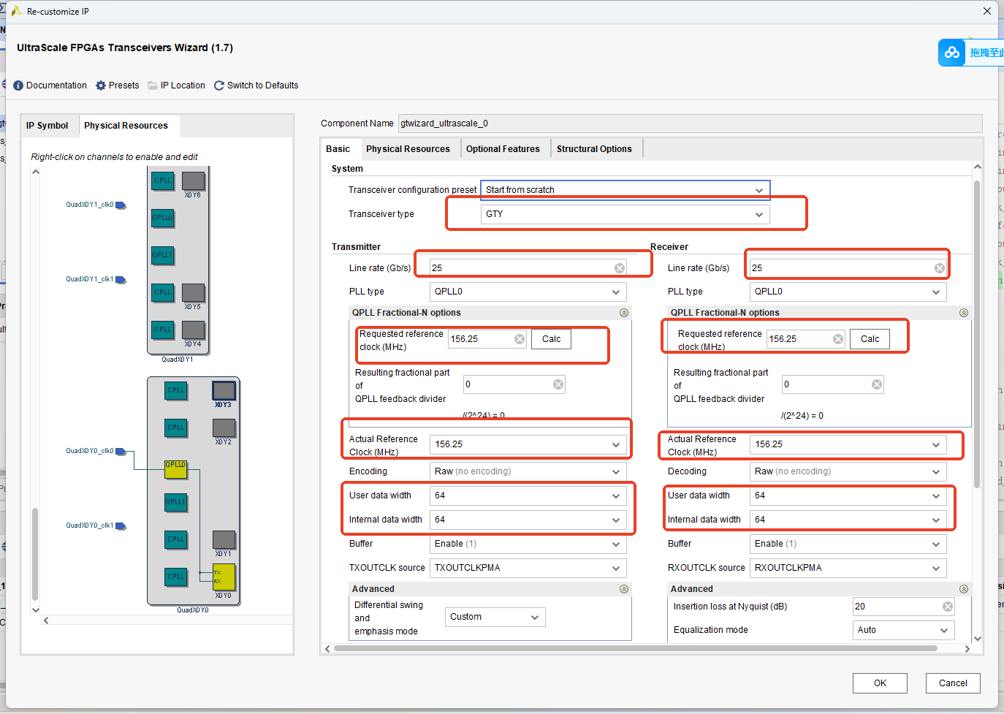Open the Receiver PLL type dropdown
Viewport: 1004px width, 714px height.
pos(848,292)
